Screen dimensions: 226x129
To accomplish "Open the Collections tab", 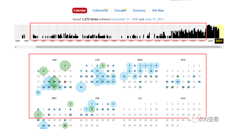I will (100, 11).
